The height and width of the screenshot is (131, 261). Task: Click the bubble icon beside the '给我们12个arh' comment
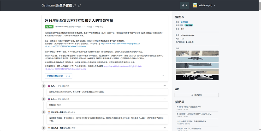pos(44,99)
